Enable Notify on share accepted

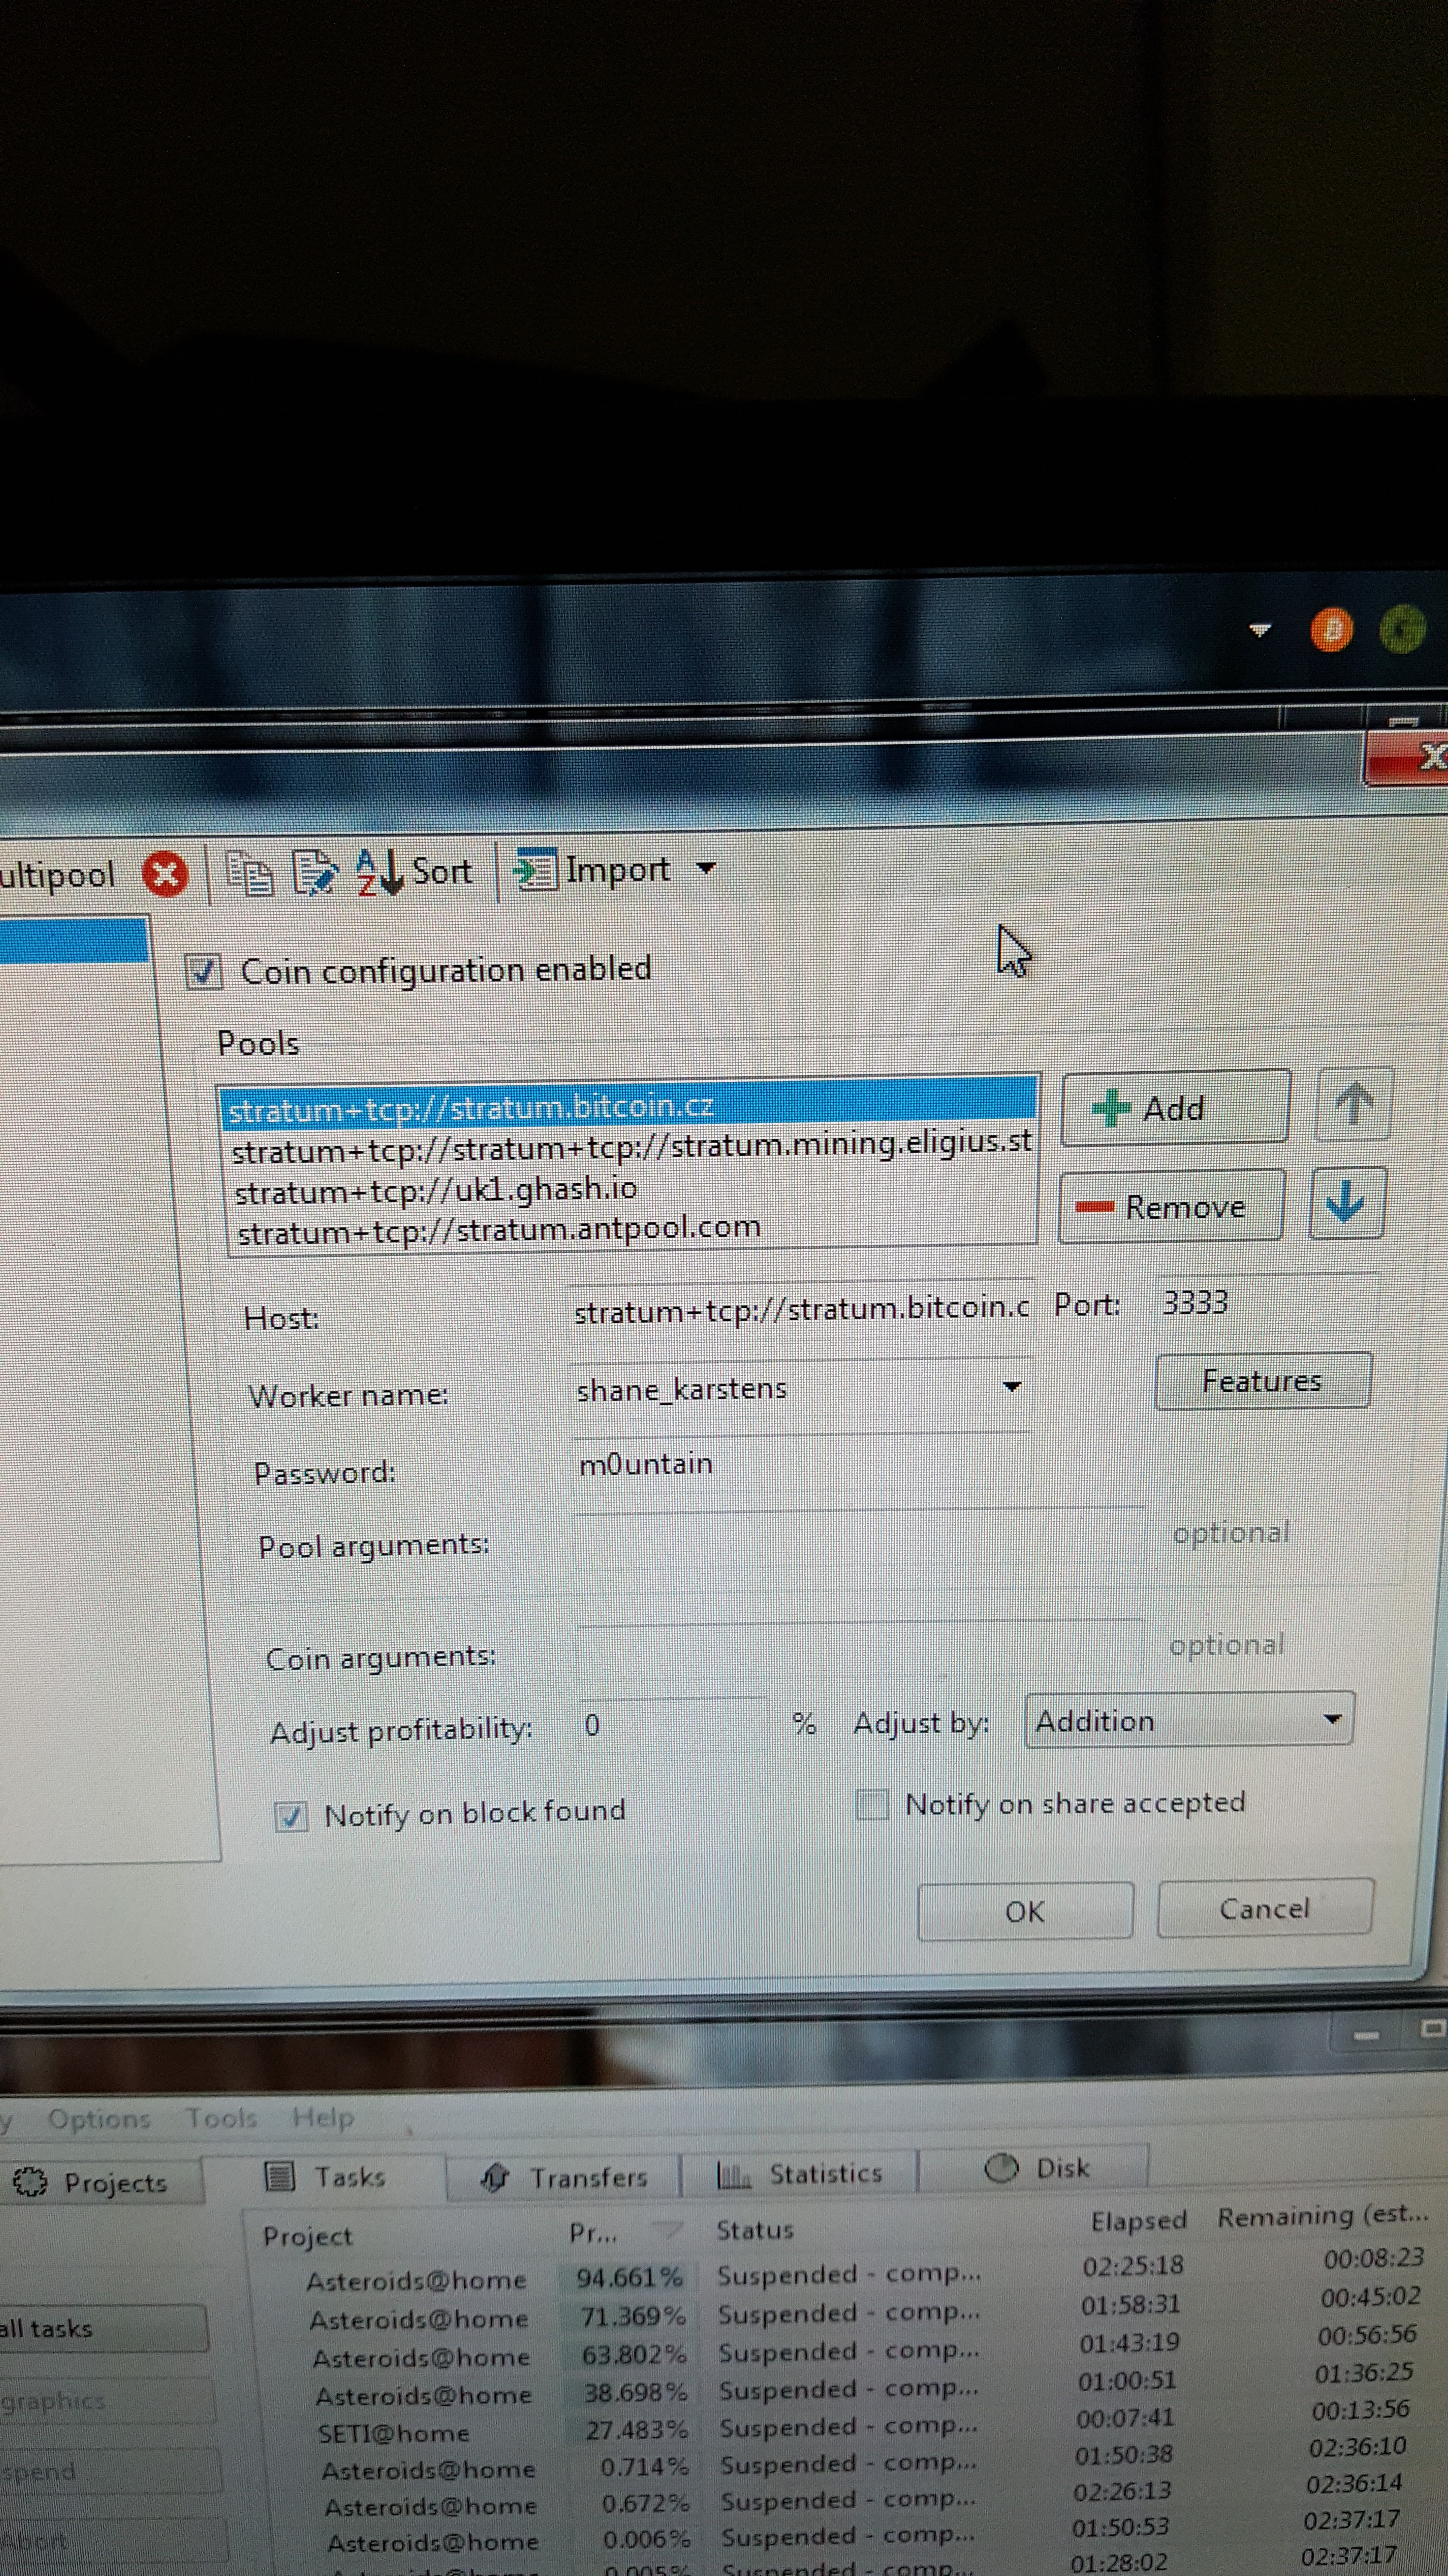click(871, 1805)
